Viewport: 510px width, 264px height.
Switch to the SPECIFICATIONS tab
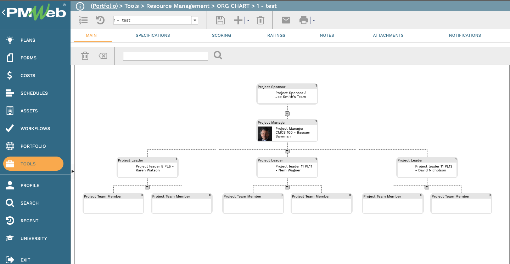153,35
